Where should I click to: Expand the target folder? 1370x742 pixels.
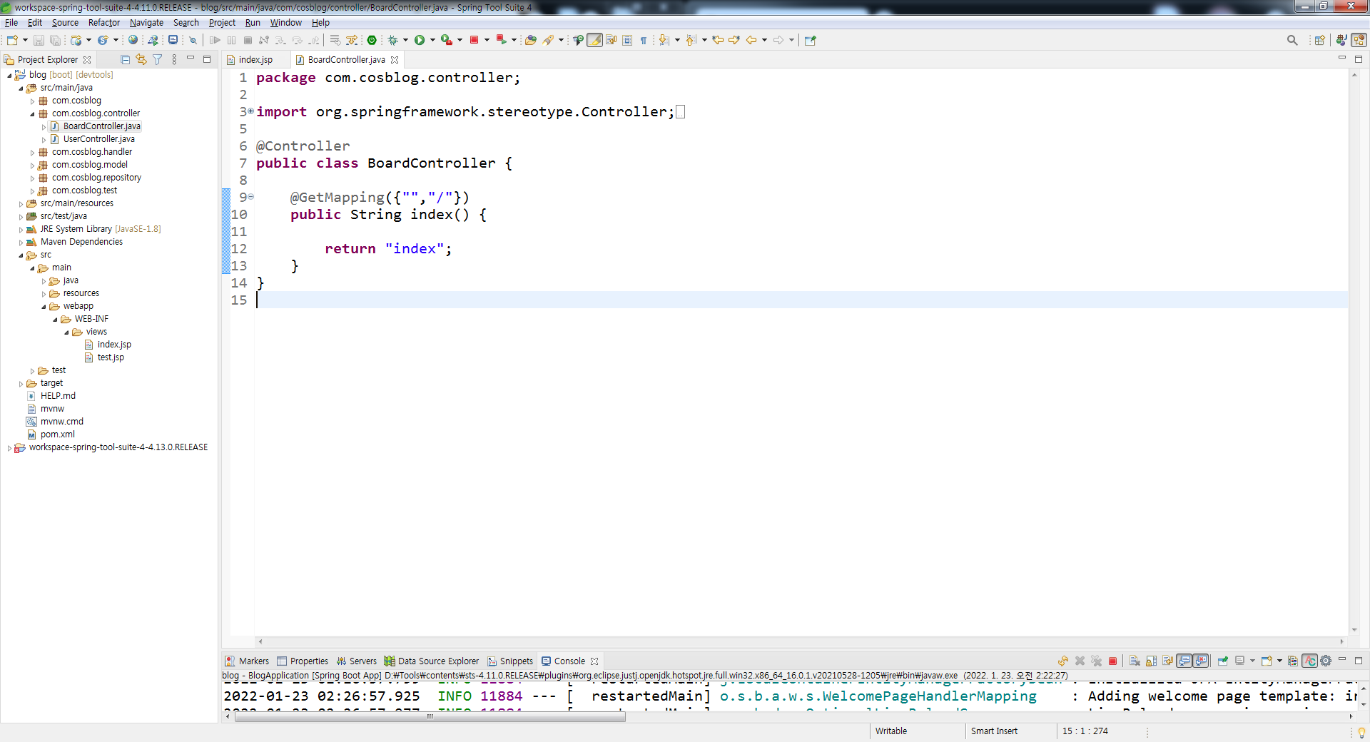coord(21,383)
